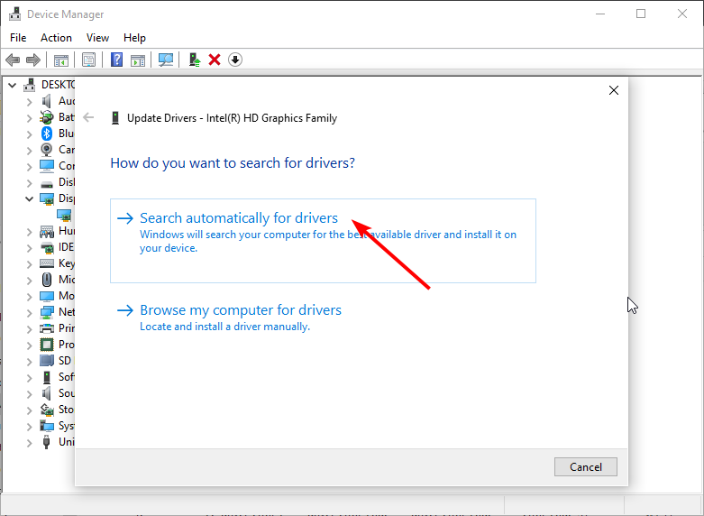Expand the Audio inputs node arrow
The width and height of the screenshot is (704, 516).
(30, 102)
